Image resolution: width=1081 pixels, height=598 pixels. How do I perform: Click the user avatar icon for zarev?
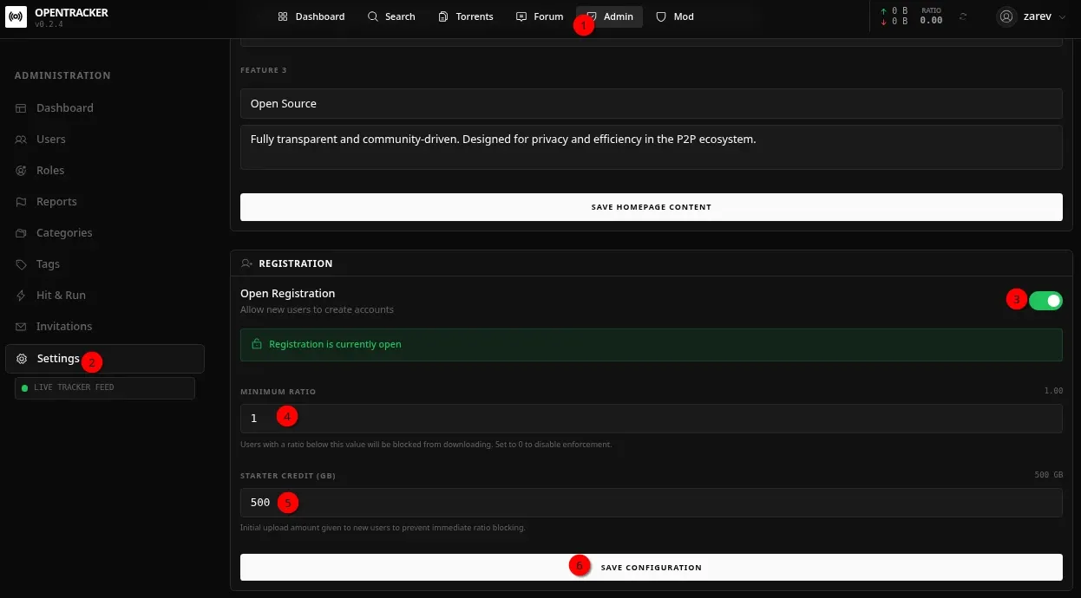[x=1006, y=16]
